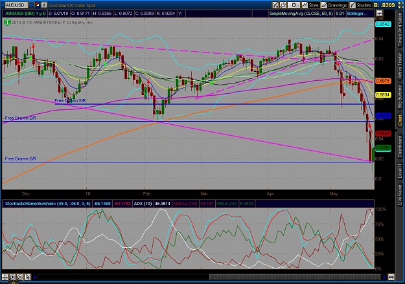Click the grid layout icon at bottom left

5,277
